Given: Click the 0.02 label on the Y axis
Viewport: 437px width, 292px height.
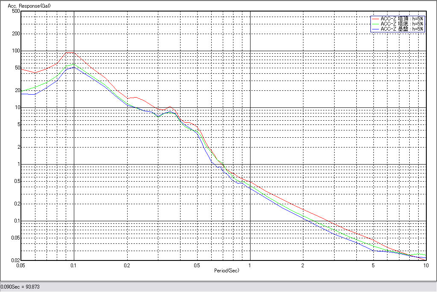Looking at the screenshot, I should coord(15,260).
